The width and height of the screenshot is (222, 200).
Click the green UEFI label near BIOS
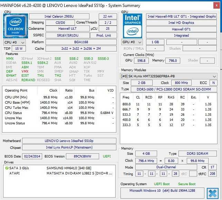point(107,156)
